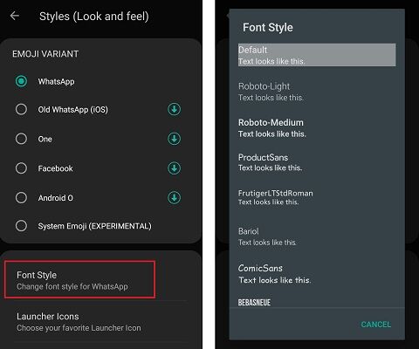Select the Facebook emoji radio button

click(x=21, y=168)
